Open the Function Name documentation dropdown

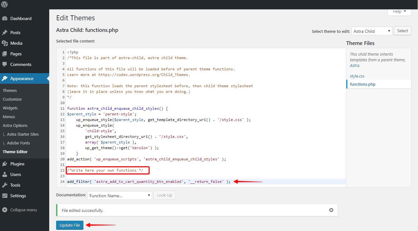point(119,195)
